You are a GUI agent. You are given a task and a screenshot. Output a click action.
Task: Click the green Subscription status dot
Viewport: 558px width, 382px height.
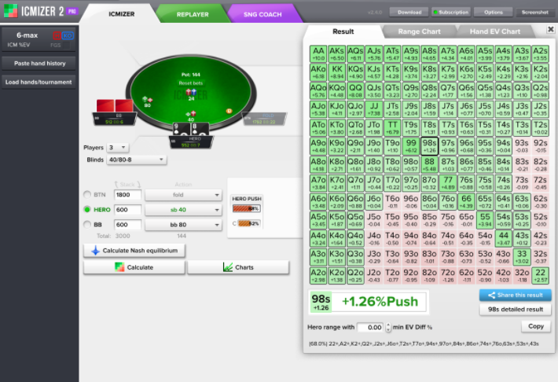[435, 13]
